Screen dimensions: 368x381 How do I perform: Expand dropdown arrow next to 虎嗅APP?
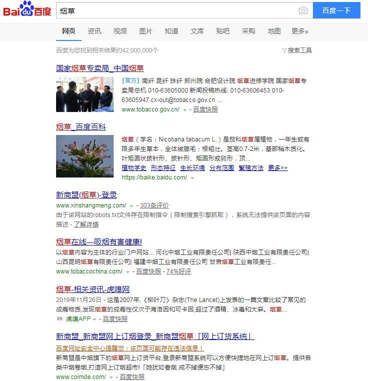click(95, 319)
